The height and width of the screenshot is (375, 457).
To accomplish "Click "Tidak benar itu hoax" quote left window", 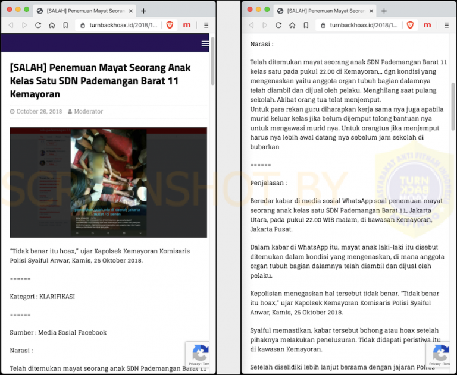I will point(100,256).
